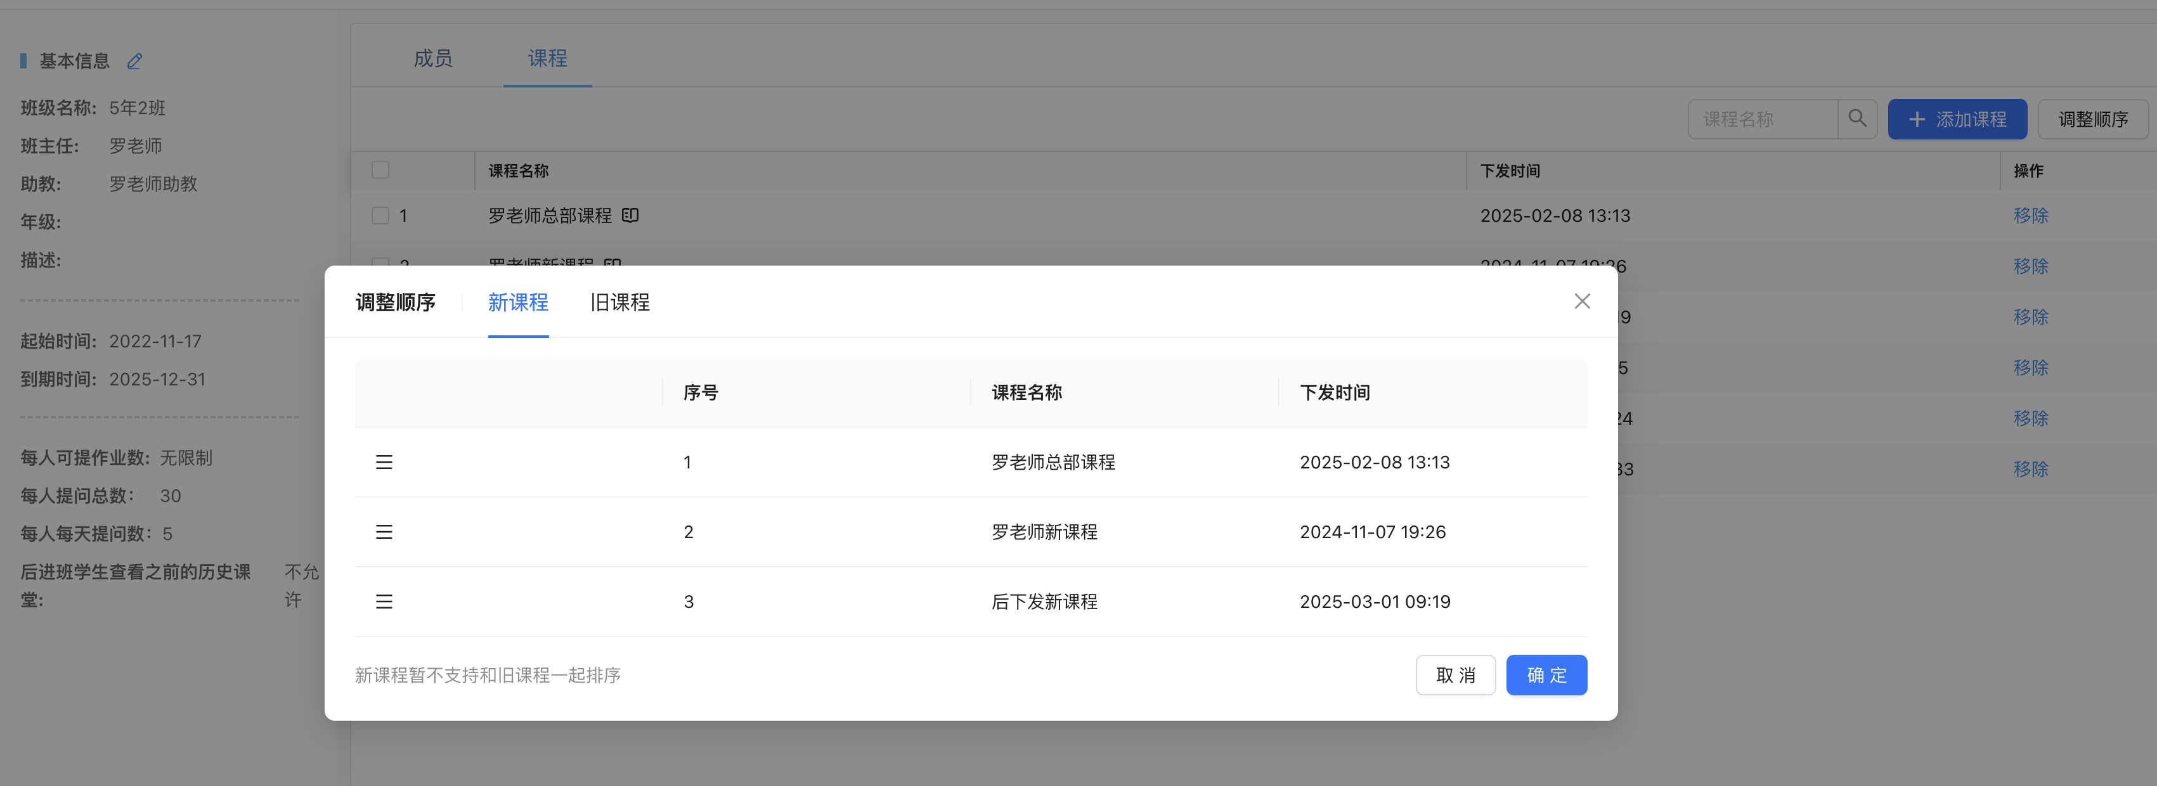Switch to the 旧课程 tab in dialog
Image resolution: width=2157 pixels, height=786 pixels.
click(x=619, y=302)
